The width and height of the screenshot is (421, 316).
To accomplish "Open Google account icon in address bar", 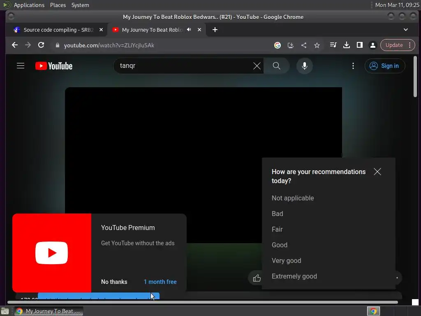I will (278, 45).
